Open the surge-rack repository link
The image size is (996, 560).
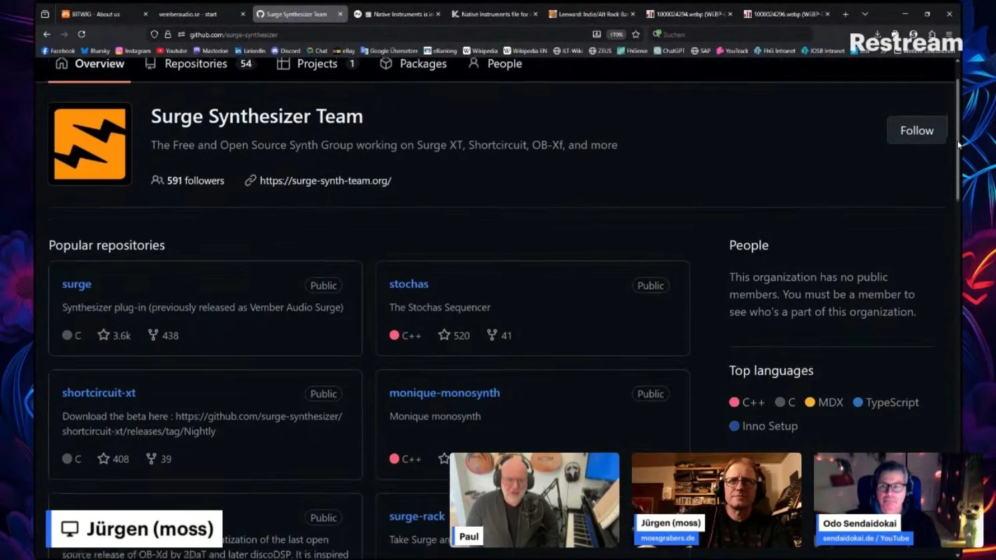pyautogui.click(x=417, y=516)
